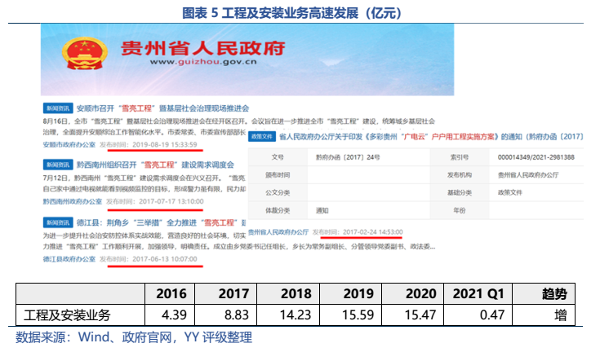Open the 安顺市召开"雪亮工程" news headline

click(x=163, y=108)
